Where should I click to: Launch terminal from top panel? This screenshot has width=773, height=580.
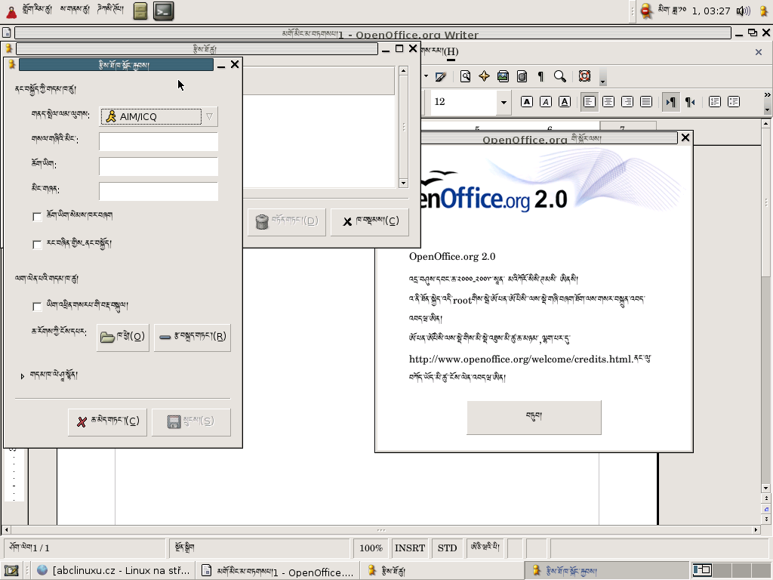click(163, 11)
